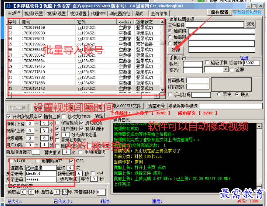This screenshot has height=206, width=267.
Task: Enable the cmd checkbox
Action: [x=93, y=173]
